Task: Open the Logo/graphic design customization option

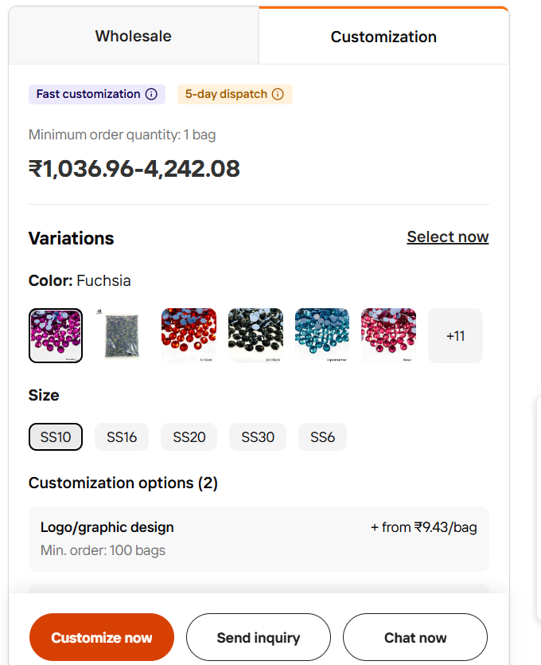Action: [259, 538]
